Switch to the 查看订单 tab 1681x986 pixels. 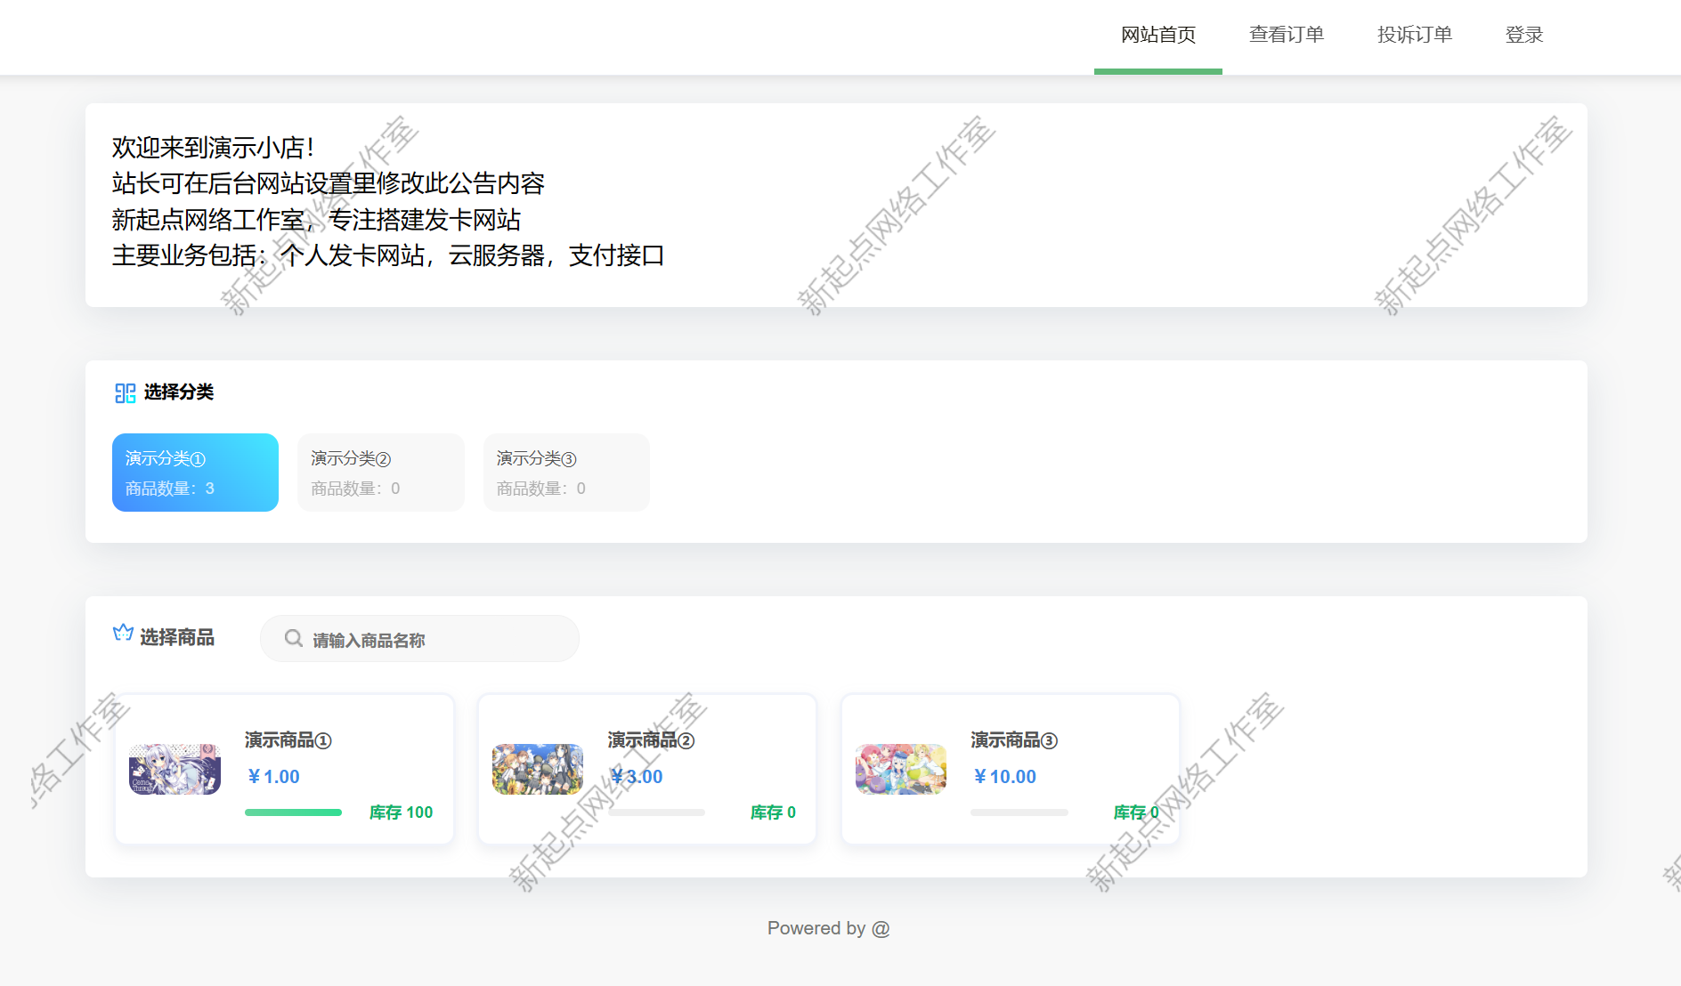point(1286,34)
